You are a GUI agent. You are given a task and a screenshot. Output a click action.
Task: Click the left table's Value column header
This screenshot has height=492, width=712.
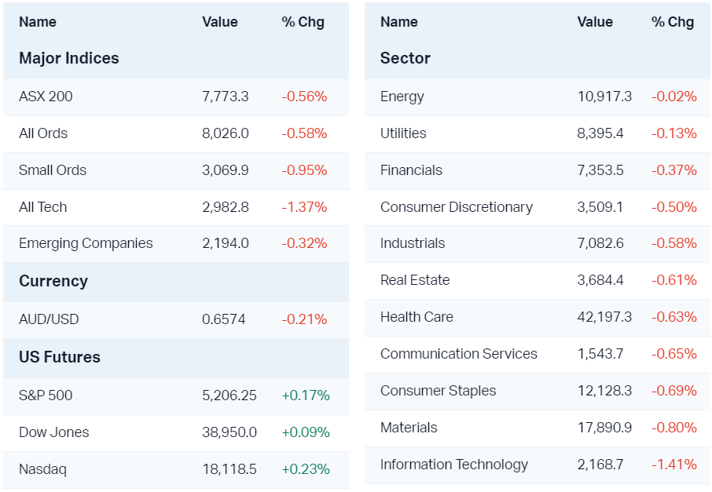click(x=220, y=22)
